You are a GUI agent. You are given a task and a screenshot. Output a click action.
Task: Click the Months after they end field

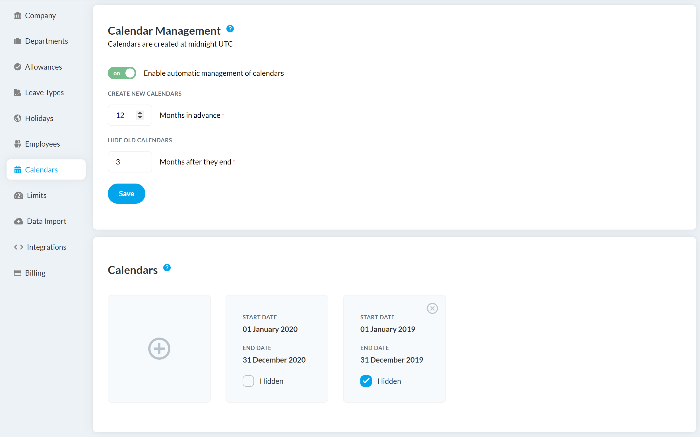coord(130,162)
